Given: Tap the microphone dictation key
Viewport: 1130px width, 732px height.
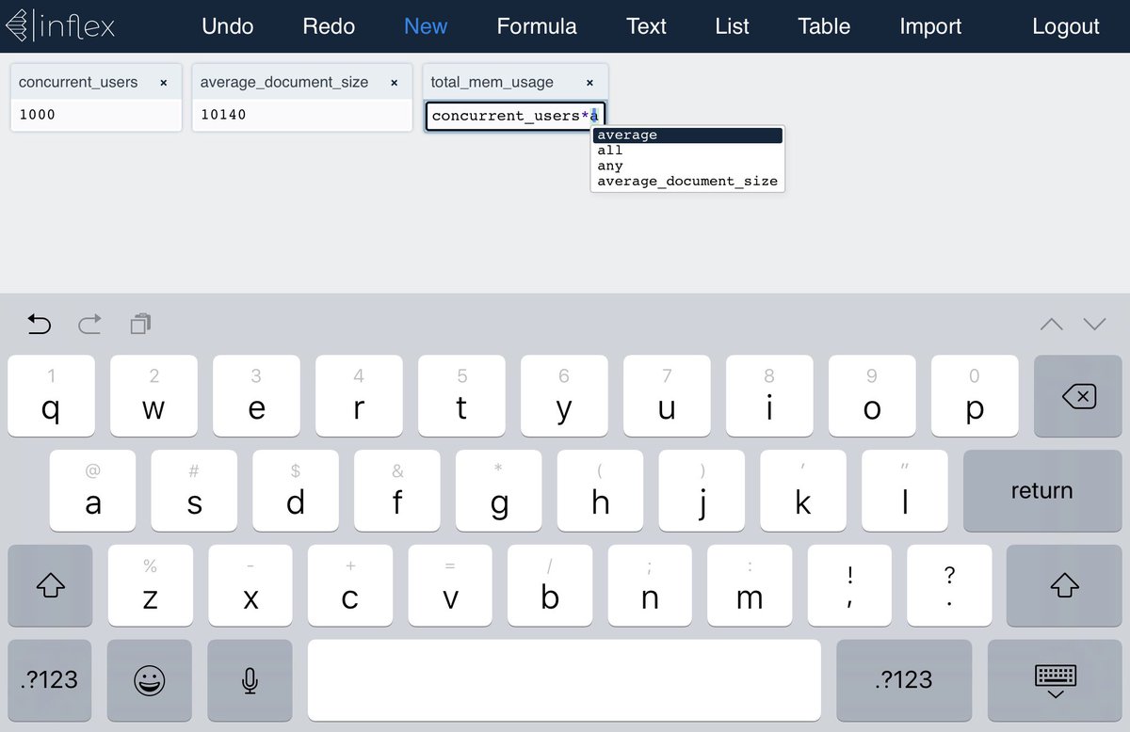Looking at the screenshot, I should (250, 679).
